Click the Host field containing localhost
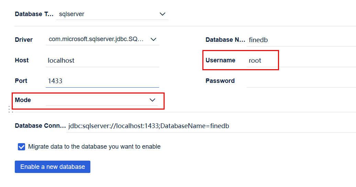 (x=102, y=61)
